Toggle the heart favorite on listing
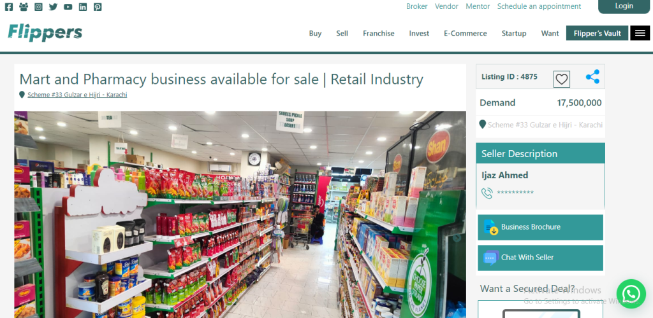The height and width of the screenshot is (318, 653). (x=561, y=79)
